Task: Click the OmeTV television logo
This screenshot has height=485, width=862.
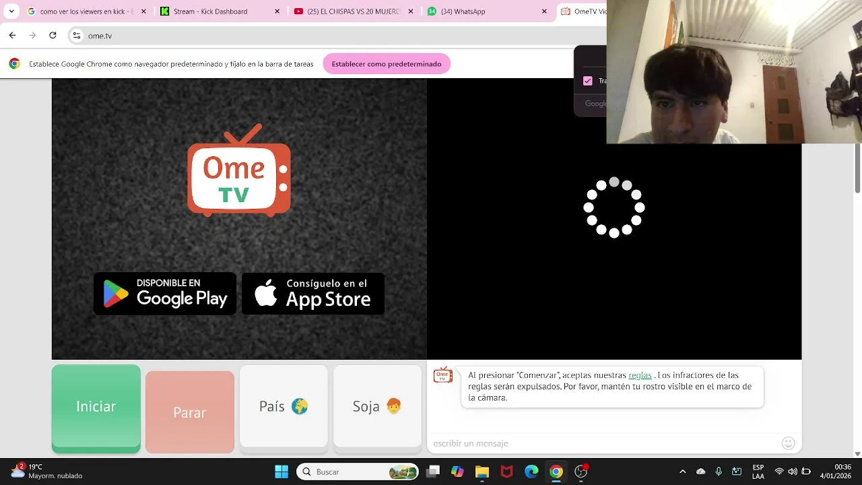Action: 239,170
